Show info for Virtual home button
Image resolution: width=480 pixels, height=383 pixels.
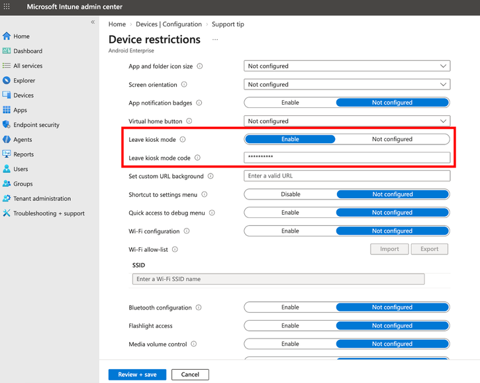click(x=189, y=121)
